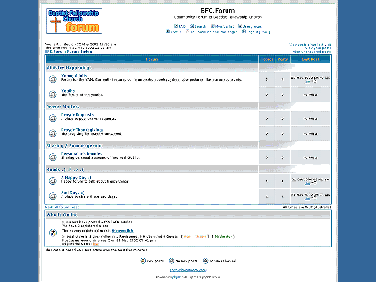Go to Administration Panel link
The height and width of the screenshot is (282, 376).
(x=188, y=270)
